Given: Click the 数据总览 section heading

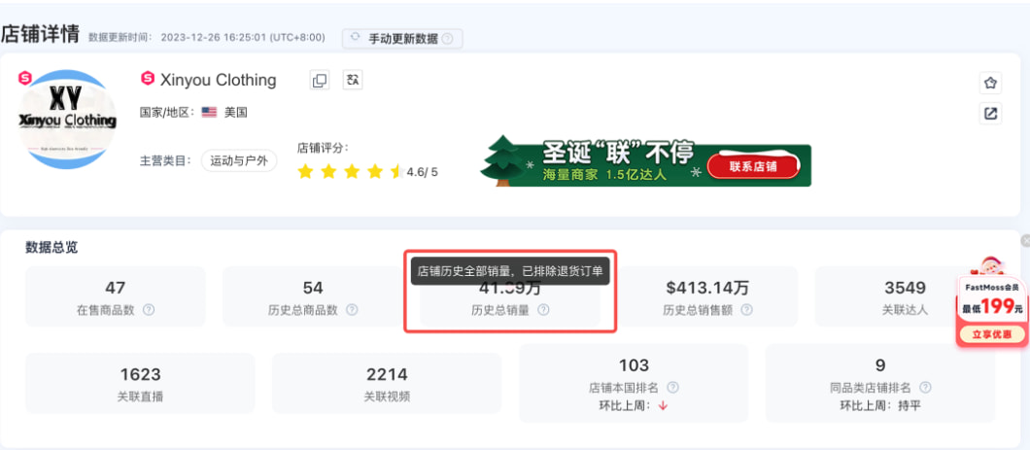Looking at the screenshot, I should [51, 248].
